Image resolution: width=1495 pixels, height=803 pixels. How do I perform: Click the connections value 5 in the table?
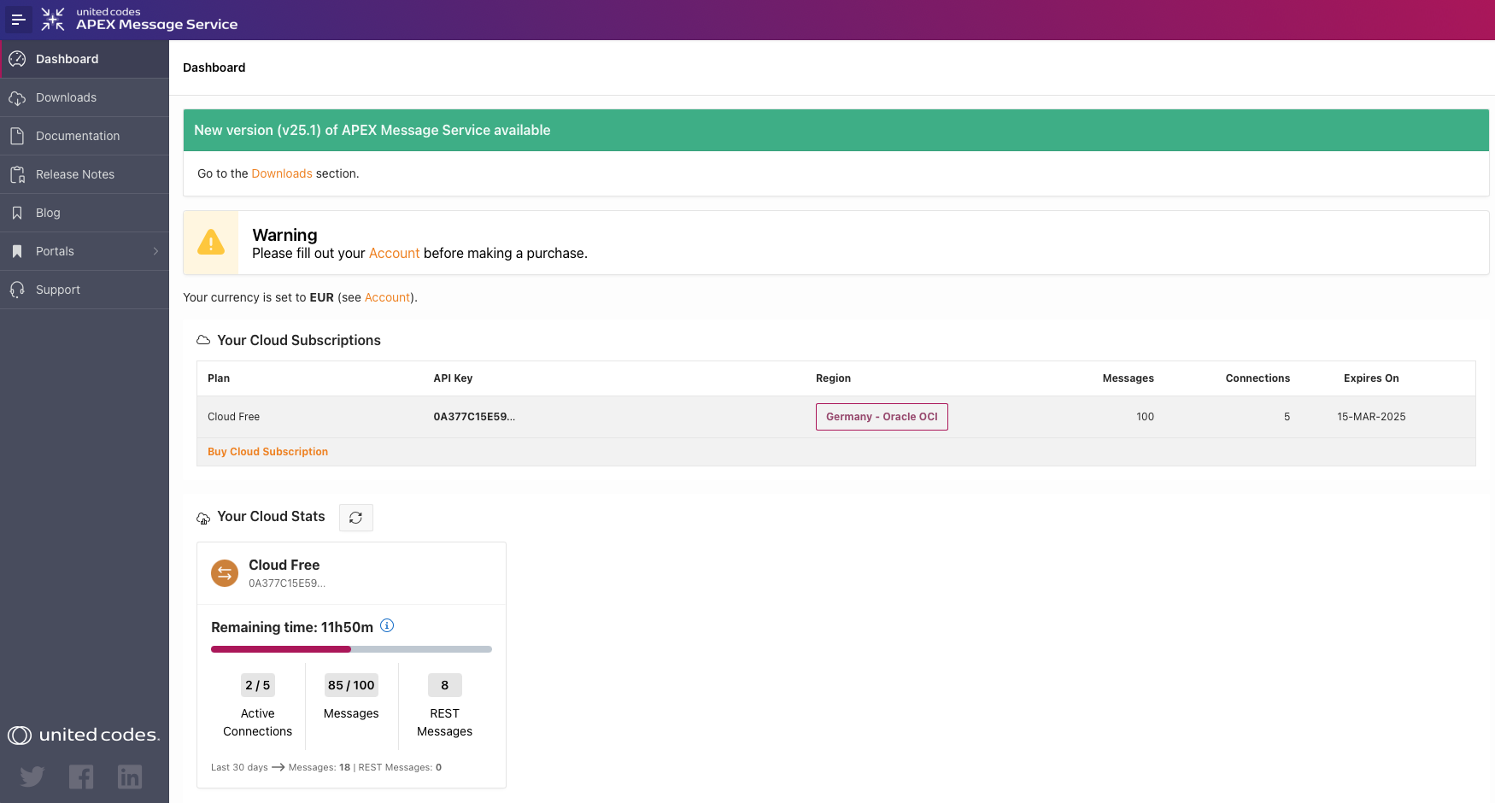(1287, 417)
